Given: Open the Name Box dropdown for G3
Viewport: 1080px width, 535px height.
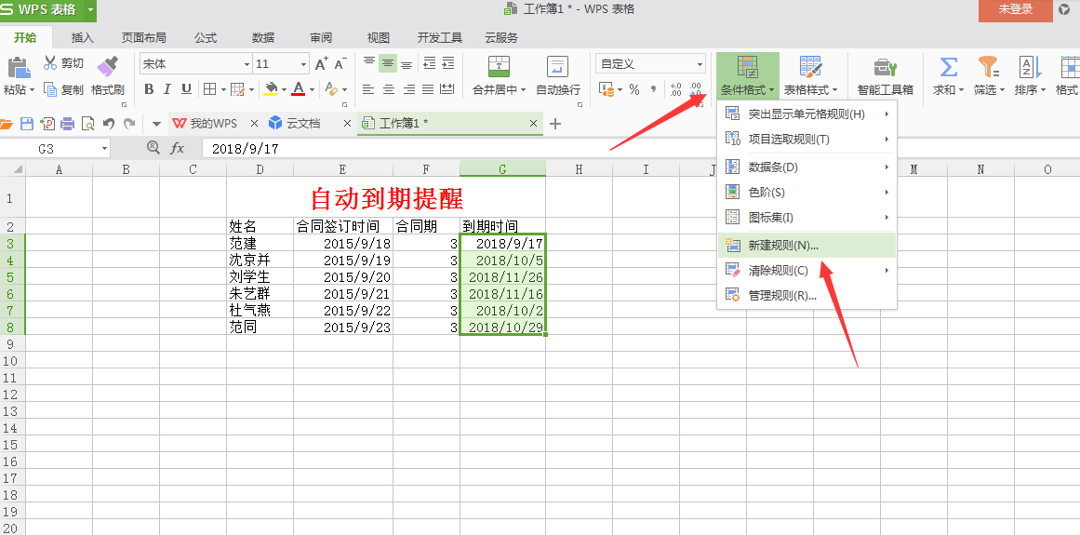Looking at the screenshot, I should tap(105, 148).
